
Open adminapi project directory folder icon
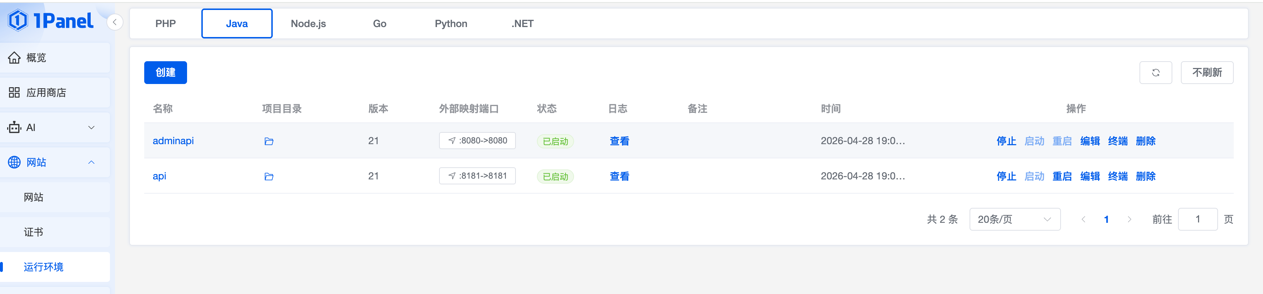click(269, 141)
